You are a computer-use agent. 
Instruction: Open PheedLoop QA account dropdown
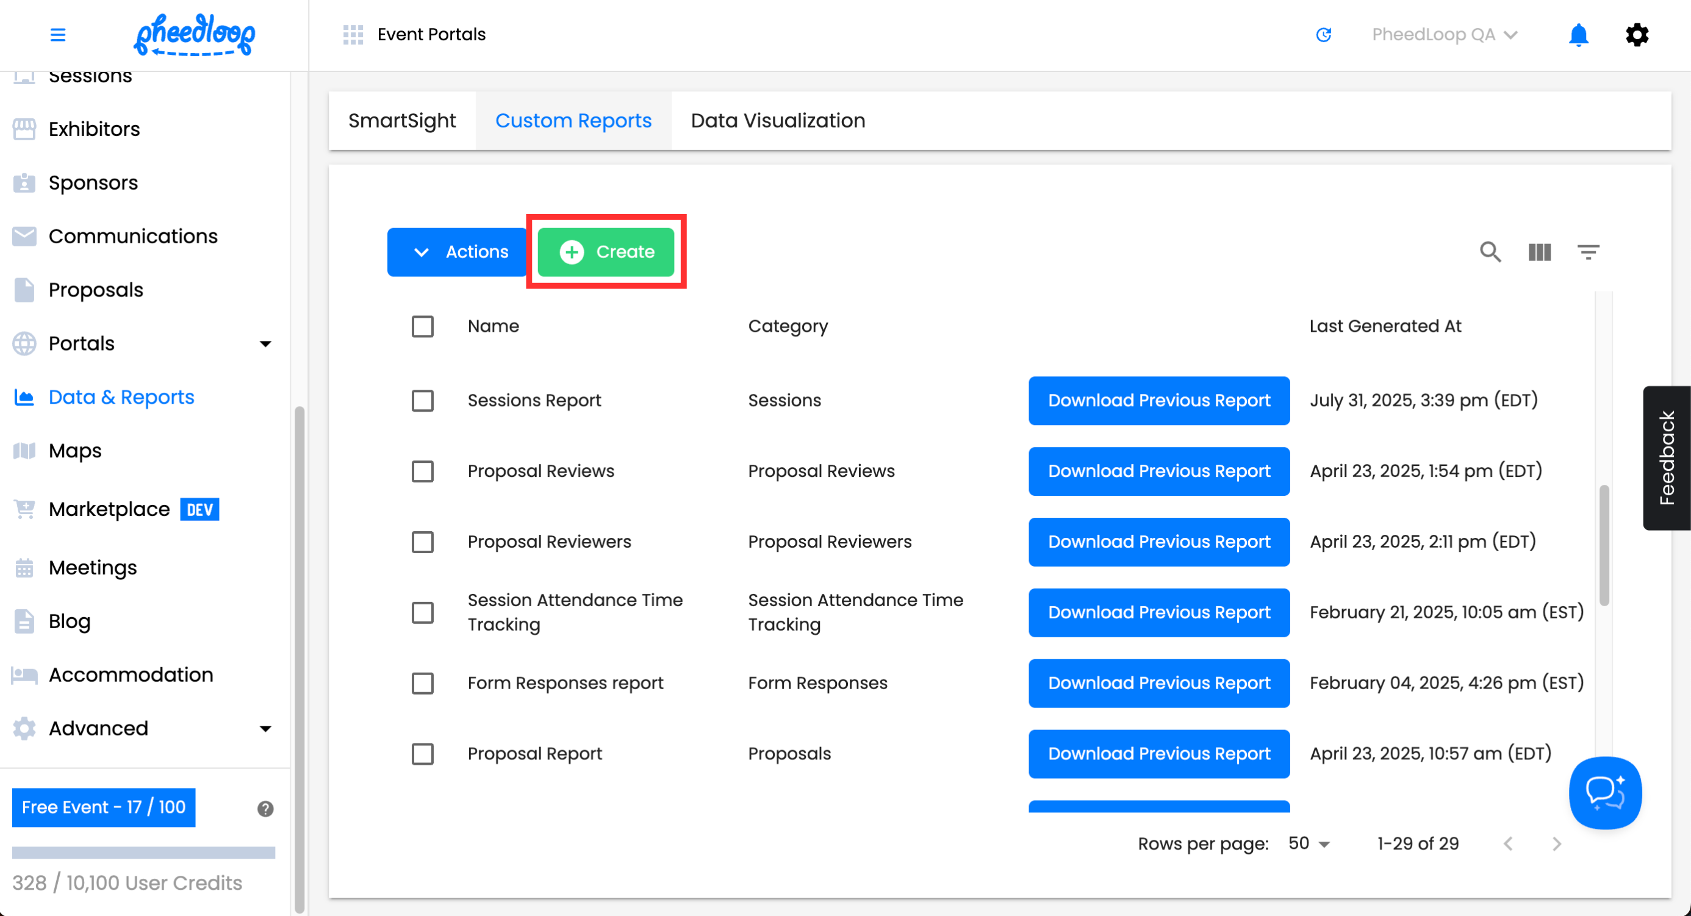click(x=1444, y=35)
